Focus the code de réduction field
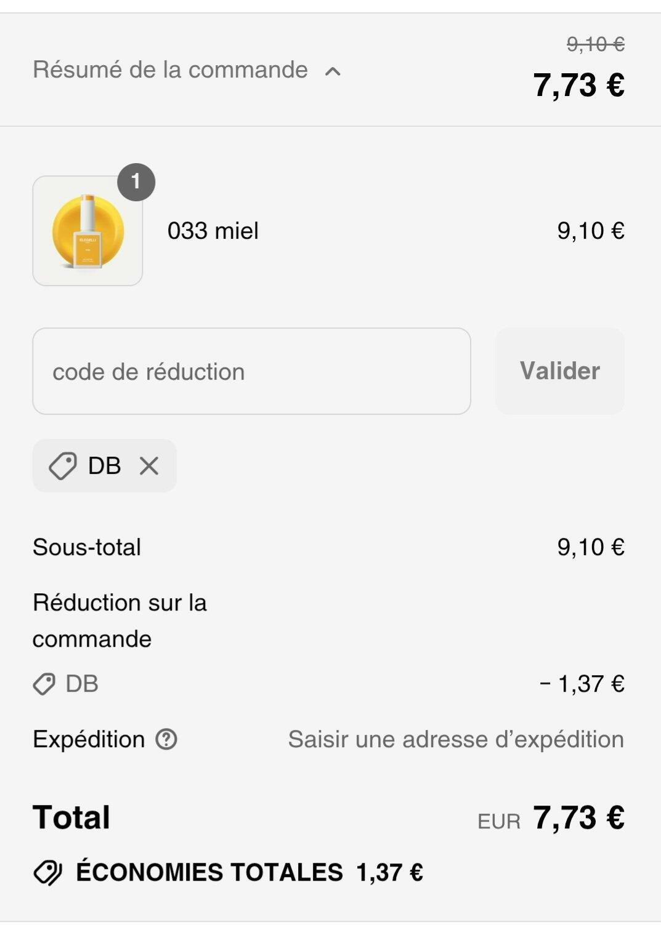 tap(251, 371)
